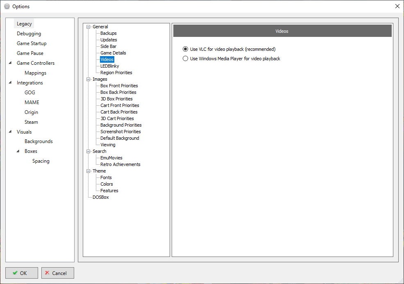Select DOSBox in the tree
Screen dimensions: 404x284
point(101,197)
